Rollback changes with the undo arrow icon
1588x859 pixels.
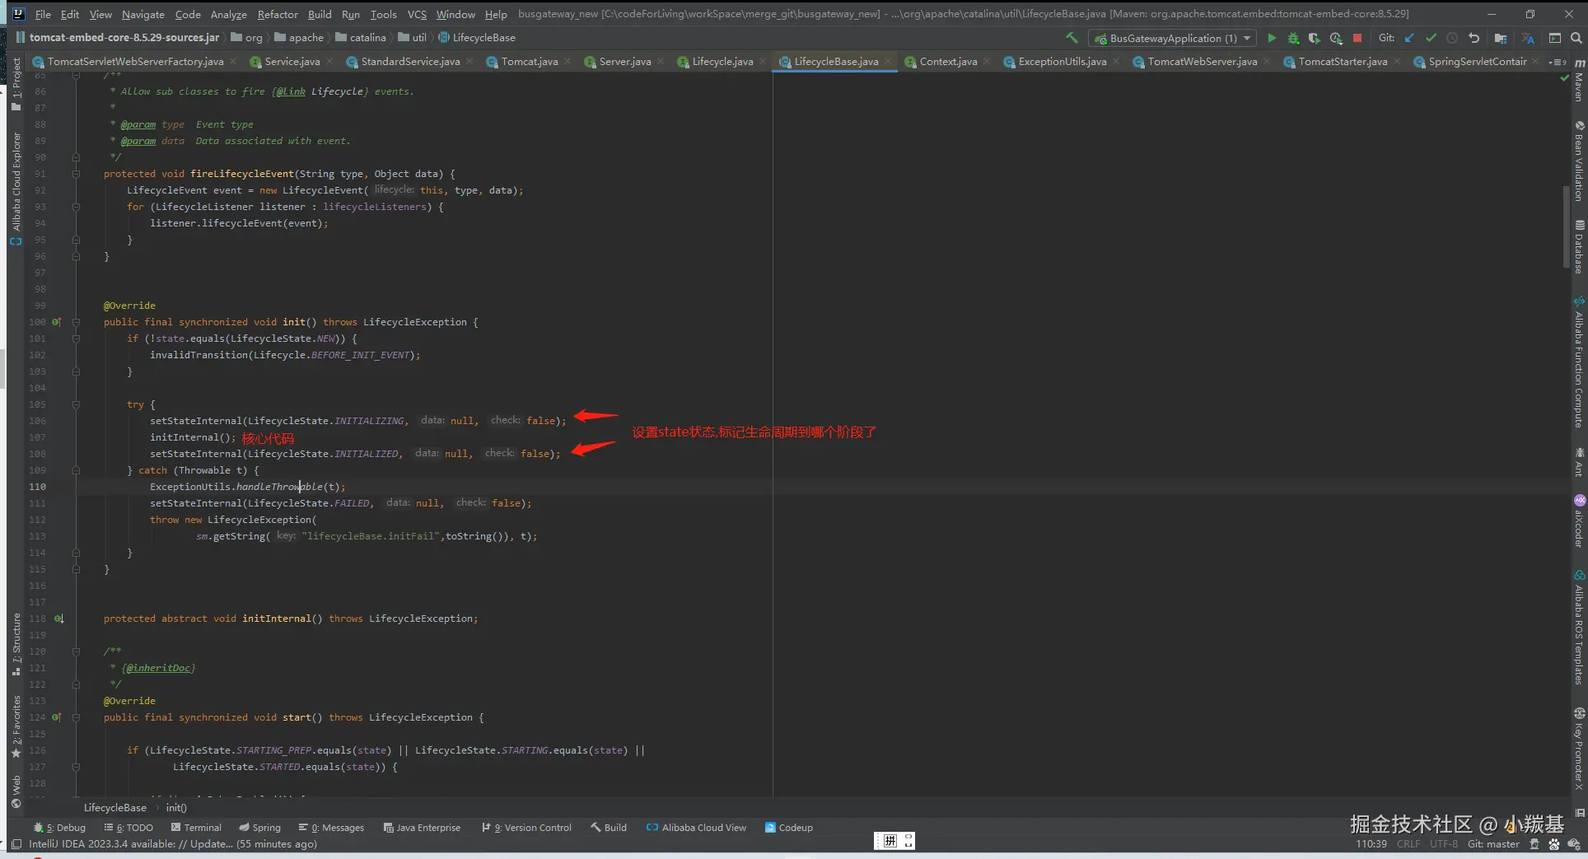pyautogui.click(x=1474, y=38)
